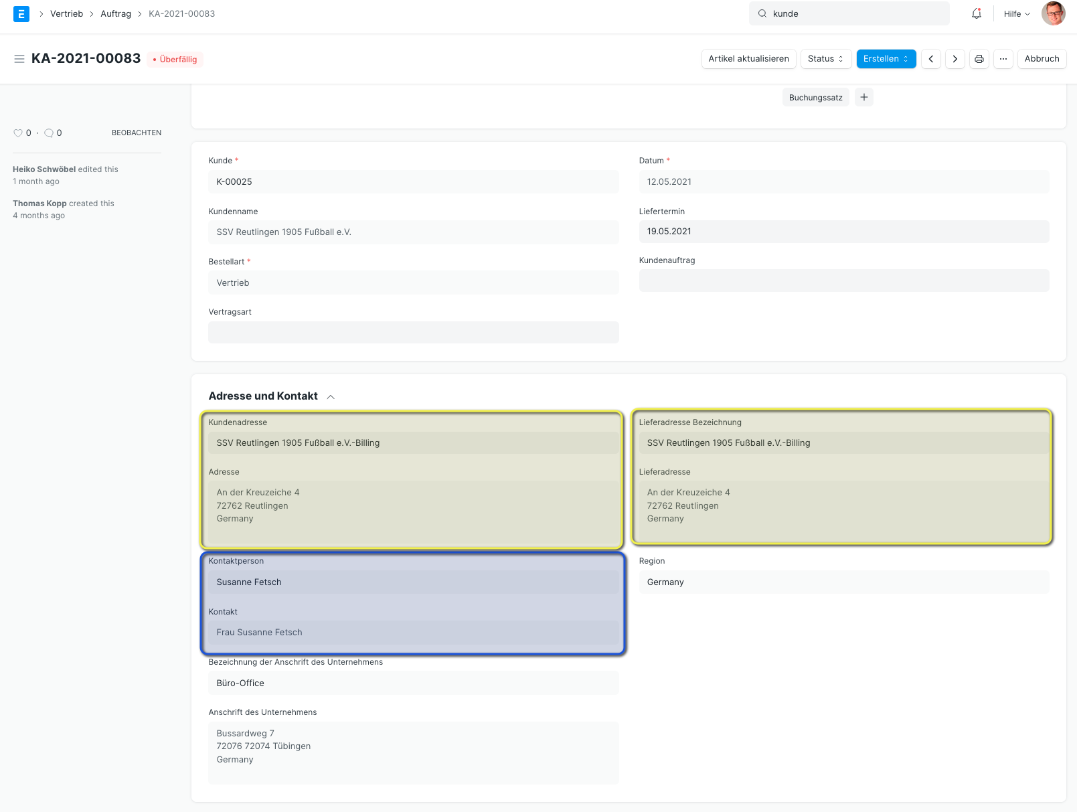Click 'Frau Susanne Fetsch' contact text
The image size is (1077, 812).
[x=259, y=633]
